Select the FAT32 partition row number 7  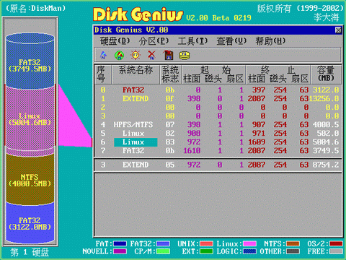click(x=218, y=151)
